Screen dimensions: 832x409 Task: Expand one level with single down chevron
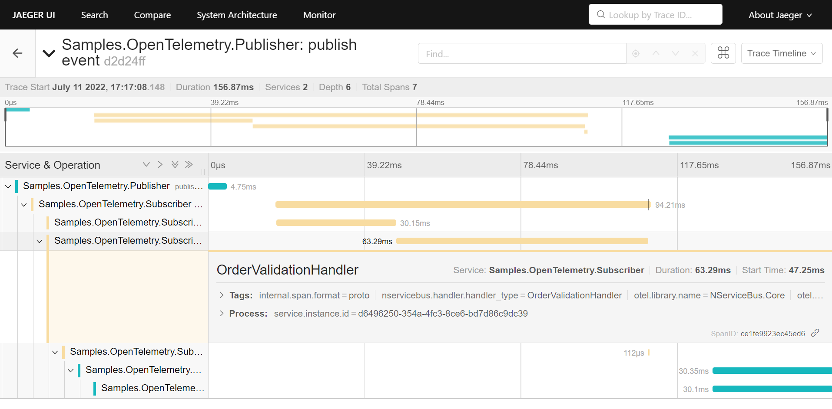[146, 164]
